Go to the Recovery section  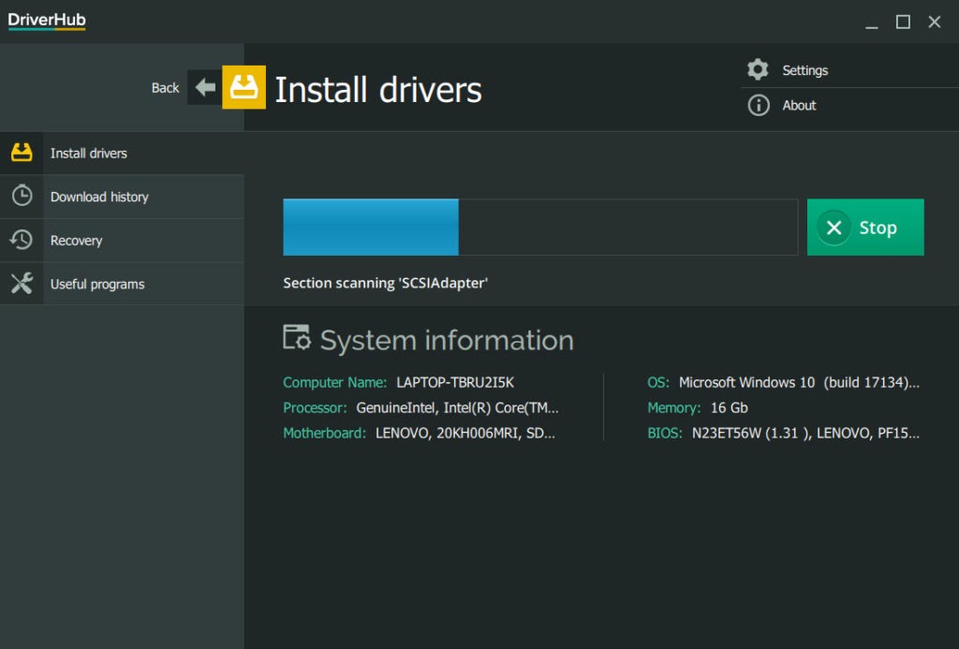[x=123, y=241]
